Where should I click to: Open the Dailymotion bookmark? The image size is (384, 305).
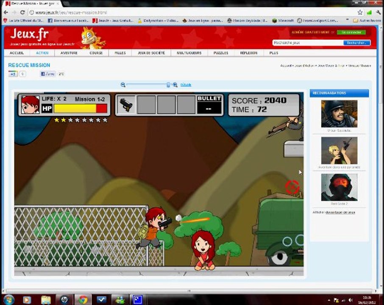coord(158,21)
